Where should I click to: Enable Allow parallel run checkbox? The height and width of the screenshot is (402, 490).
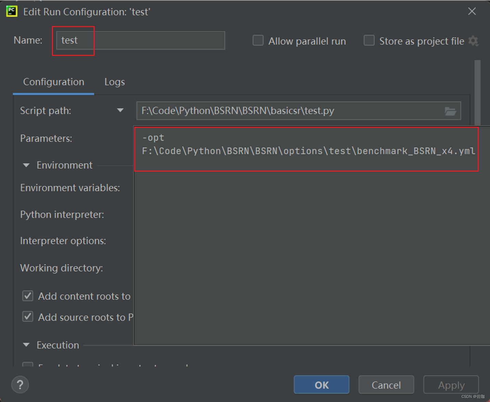pyautogui.click(x=258, y=40)
